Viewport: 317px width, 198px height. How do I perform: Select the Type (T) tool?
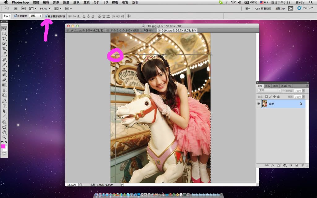[4, 106]
